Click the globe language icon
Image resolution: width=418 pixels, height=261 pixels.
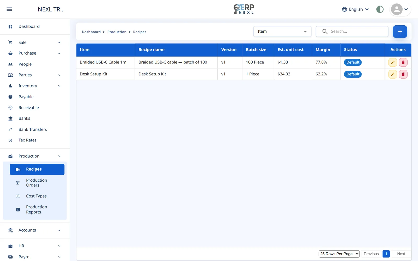click(345, 9)
